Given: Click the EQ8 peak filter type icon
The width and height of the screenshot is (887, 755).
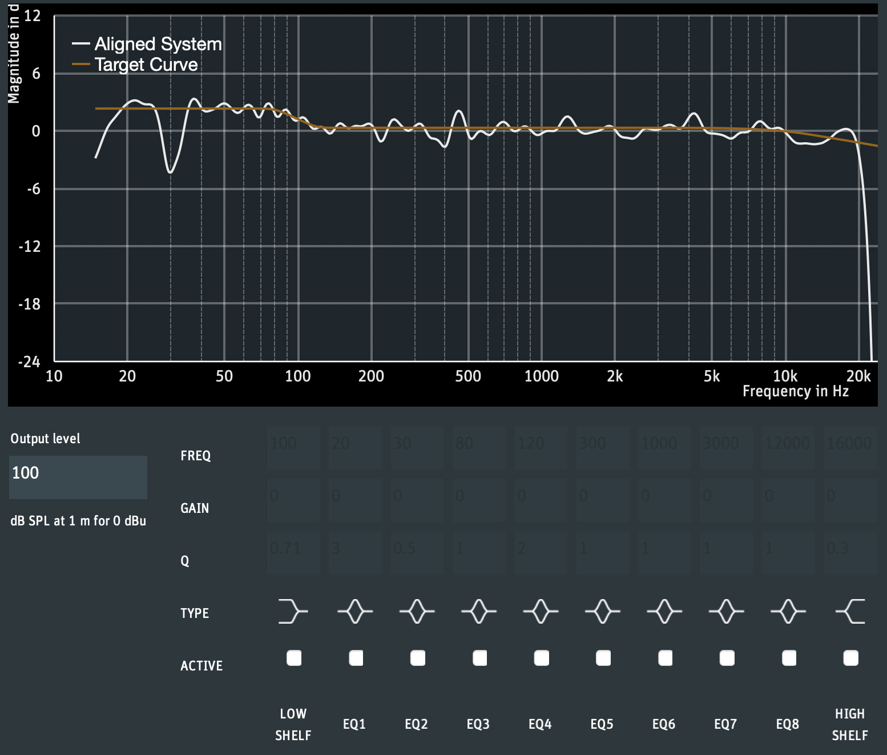Looking at the screenshot, I should tap(788, 611).
